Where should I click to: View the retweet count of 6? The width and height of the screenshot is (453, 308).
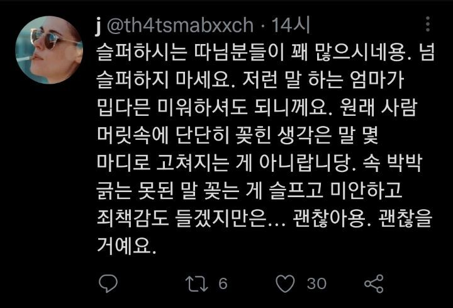tap(223, 283)
